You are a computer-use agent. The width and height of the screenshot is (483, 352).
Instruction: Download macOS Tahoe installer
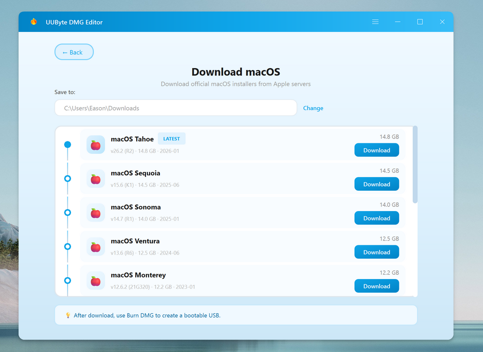[x=376, y=150]
